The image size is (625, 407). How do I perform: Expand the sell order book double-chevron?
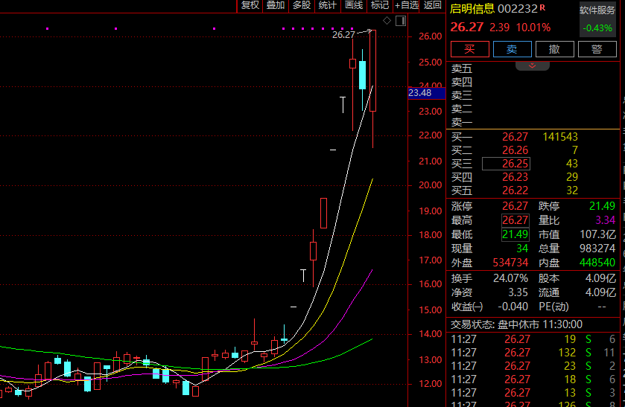[533, 66]
